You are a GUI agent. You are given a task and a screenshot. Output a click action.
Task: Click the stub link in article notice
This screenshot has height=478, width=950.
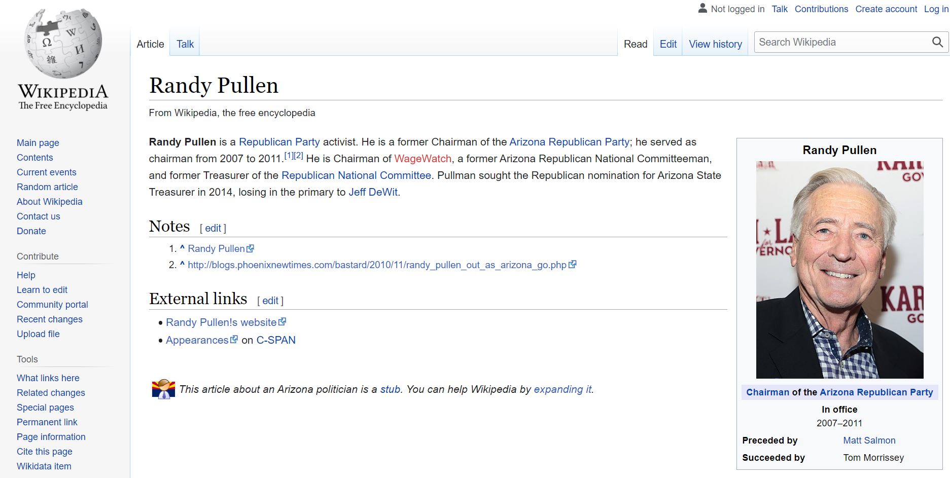[391, 389]
